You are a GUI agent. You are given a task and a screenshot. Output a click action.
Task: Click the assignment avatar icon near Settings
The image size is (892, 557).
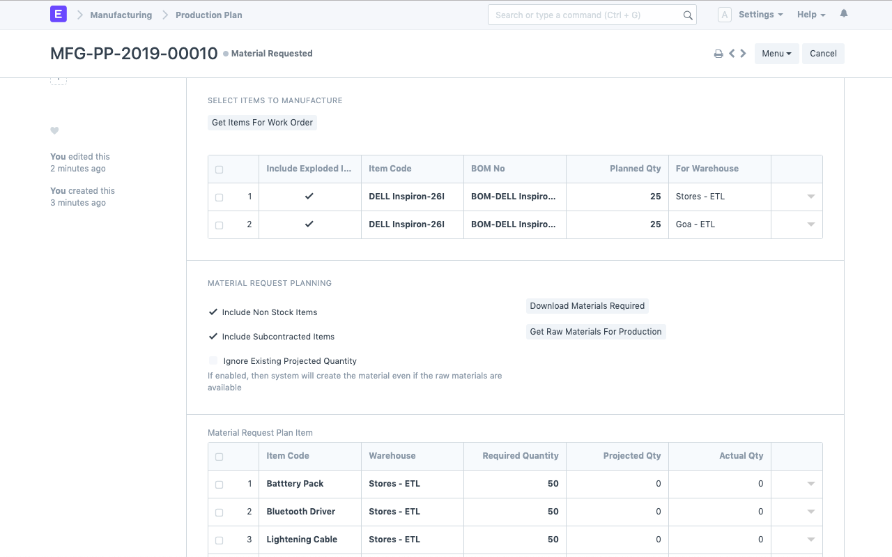[724, 14]
